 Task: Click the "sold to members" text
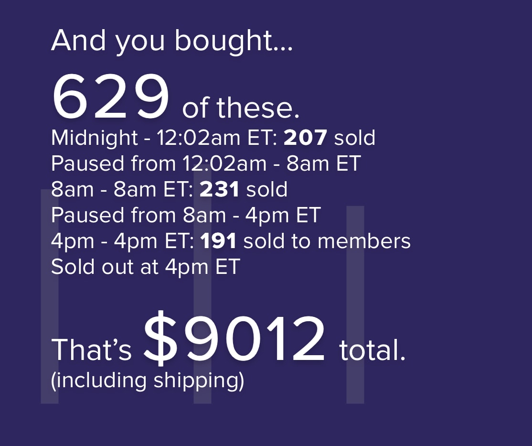pyautogui.click(x=327, y=241)
